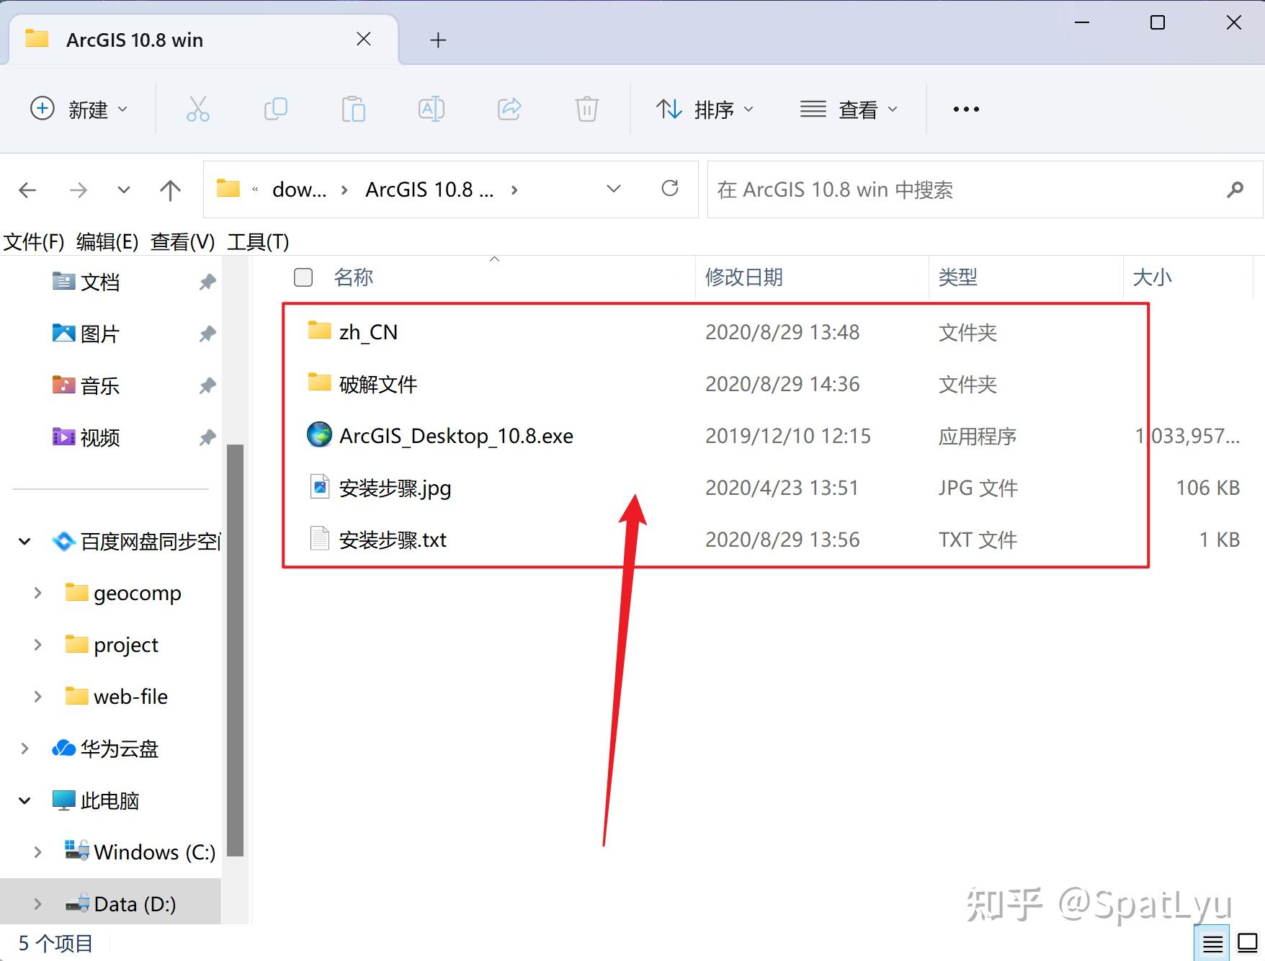Unpin 视频 from quick access

(x=207, y=437)
